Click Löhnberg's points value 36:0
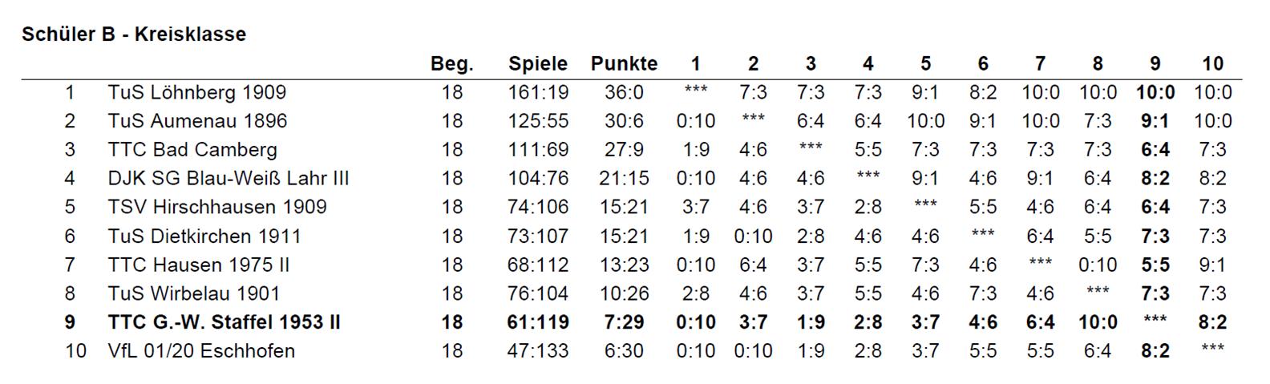 pyautogui.click(x=624, y=92)
